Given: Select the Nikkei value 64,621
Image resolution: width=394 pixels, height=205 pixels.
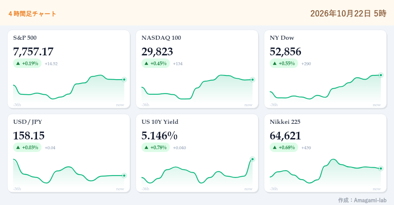Looking at the screenshot, I should [x=286, y=136].
